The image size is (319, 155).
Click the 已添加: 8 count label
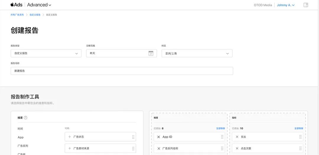[159, 129]
